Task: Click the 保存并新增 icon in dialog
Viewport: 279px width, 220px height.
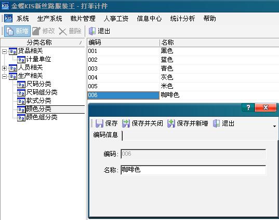Action: coord(171,123)
